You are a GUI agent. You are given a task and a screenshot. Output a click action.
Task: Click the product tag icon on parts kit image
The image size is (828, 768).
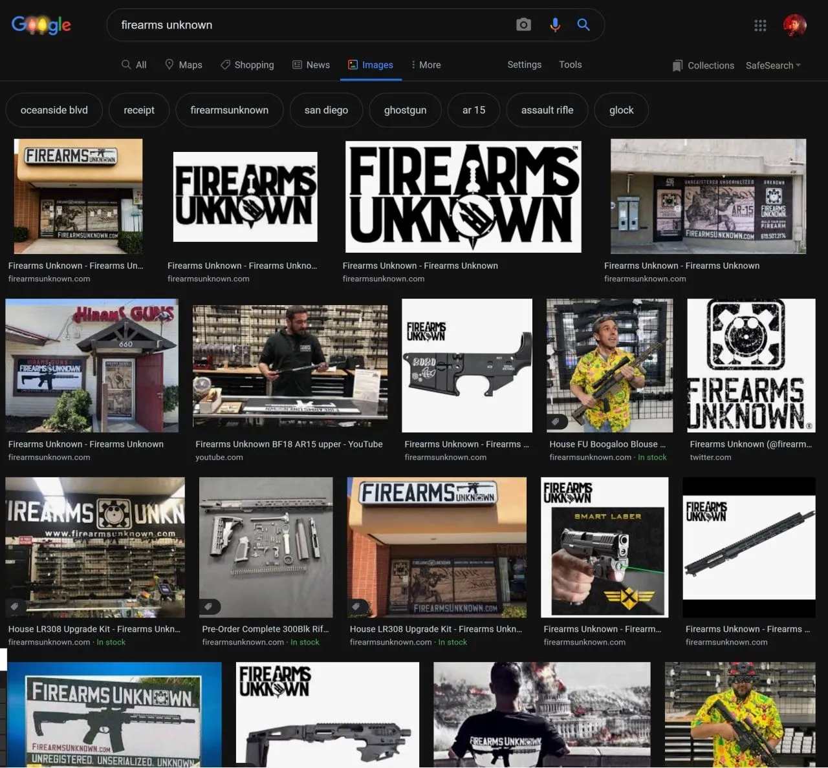tap(208, 606)
